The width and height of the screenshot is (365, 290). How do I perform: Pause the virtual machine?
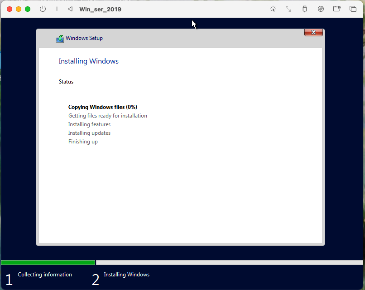(57, 9)
